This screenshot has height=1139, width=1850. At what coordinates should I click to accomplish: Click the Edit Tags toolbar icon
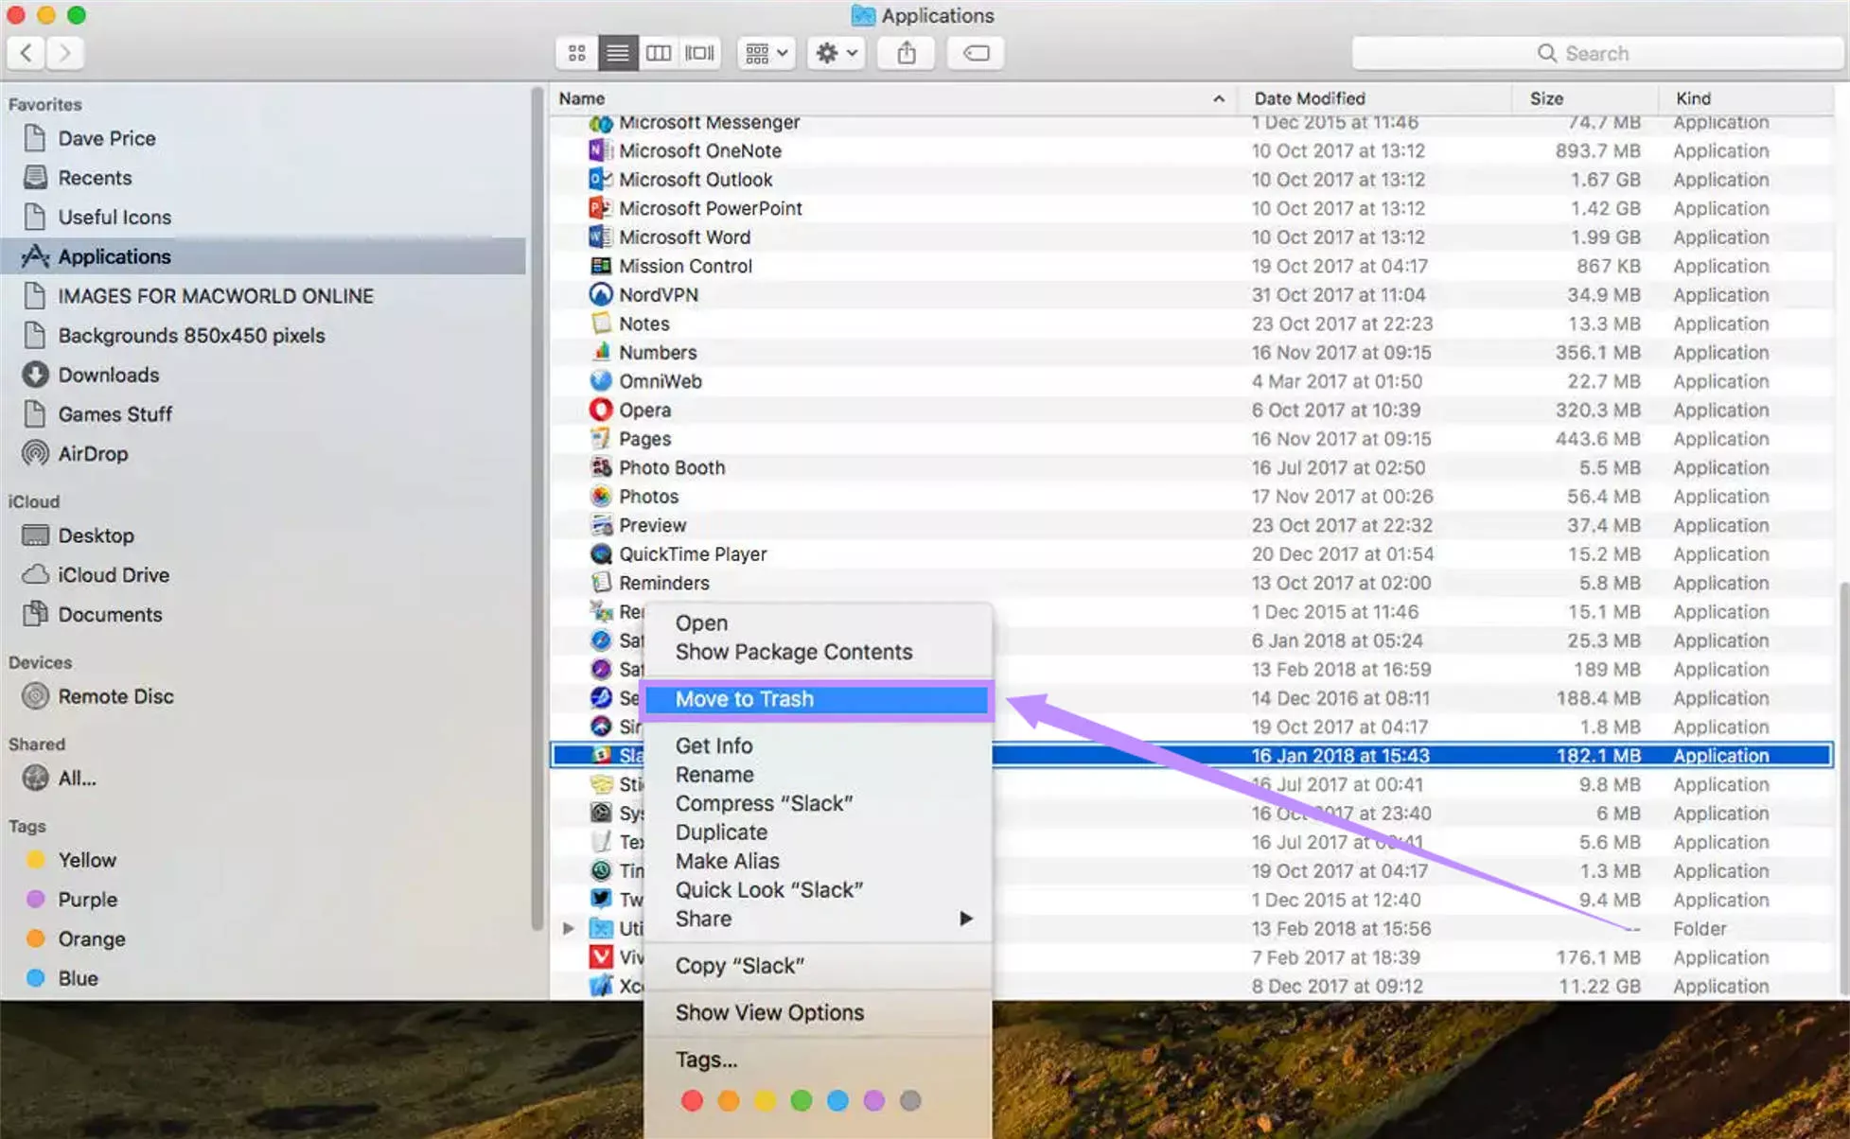975,54
